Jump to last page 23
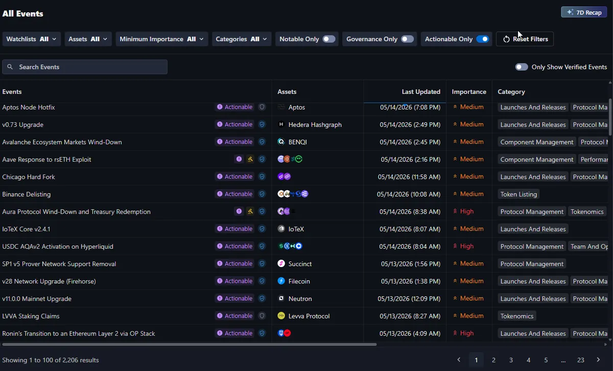This screenshot has width=613, height=371. click(581, 360)
